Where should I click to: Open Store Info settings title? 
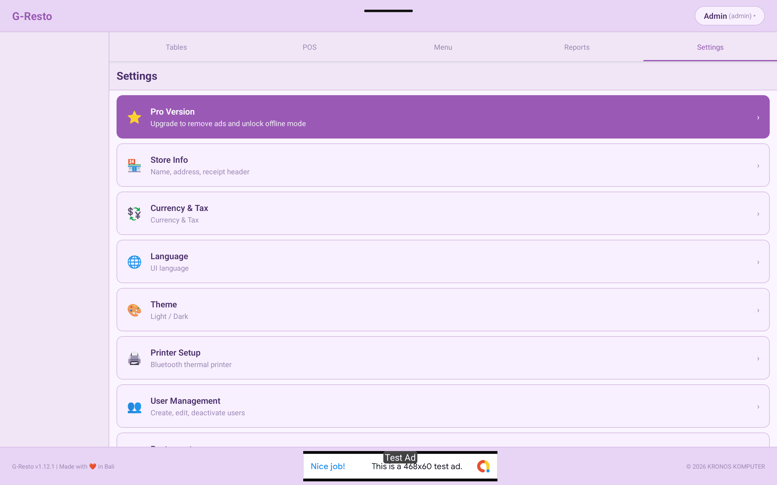pos(169,160)
